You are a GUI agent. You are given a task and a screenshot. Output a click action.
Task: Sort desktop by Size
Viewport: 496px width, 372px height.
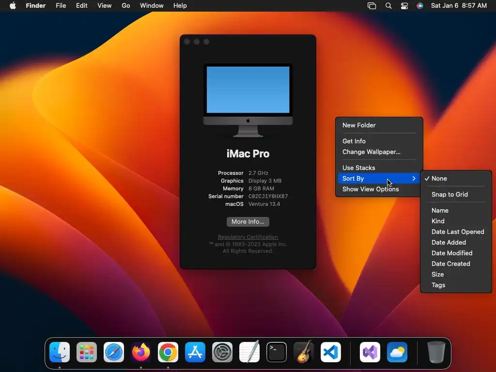(x=456, y=274)
